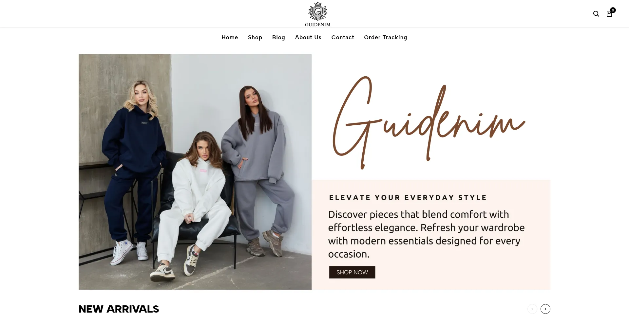Screen dimensions: 629x325
Task: Open the search magnifier icon
Action: pyautogui.click(x=596, y=14)
